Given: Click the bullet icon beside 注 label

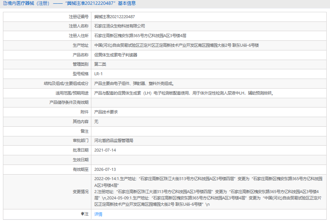Looking at the screenshot, I should (x=82, y=214).
